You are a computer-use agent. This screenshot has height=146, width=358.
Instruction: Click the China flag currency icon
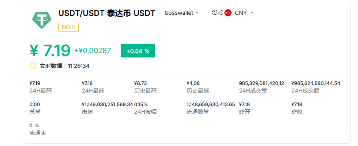[228, 13]
